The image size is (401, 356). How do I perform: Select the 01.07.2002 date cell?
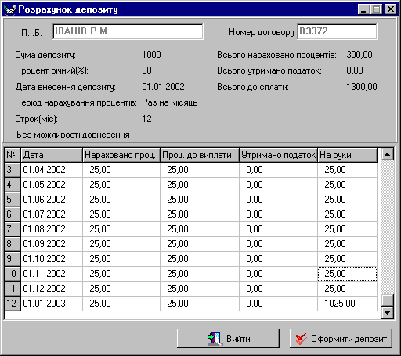[x=52, y=214]
